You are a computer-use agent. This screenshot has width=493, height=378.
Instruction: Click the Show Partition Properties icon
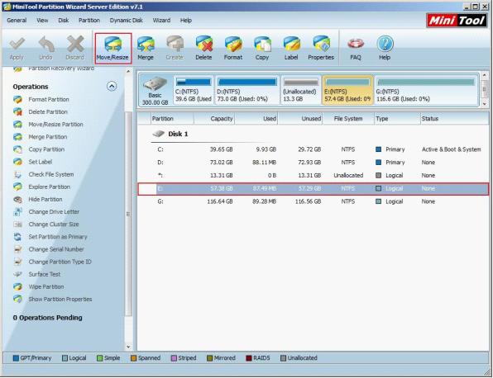[x=18, y=300]
